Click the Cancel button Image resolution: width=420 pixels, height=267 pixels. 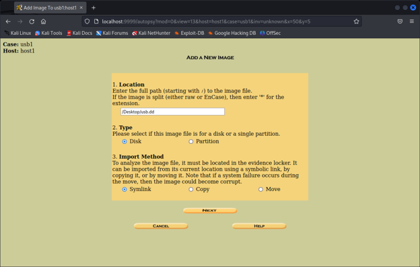pos(161,226)
